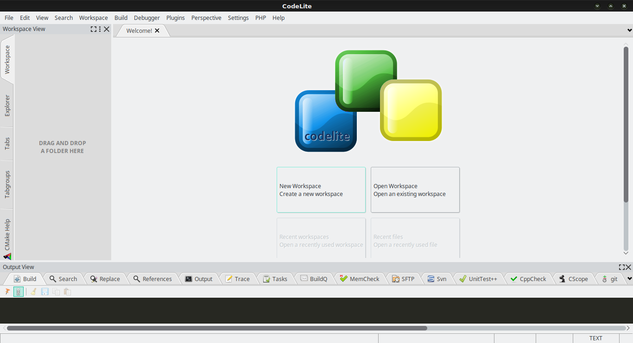Open the Debugger menu

(147, 18)
